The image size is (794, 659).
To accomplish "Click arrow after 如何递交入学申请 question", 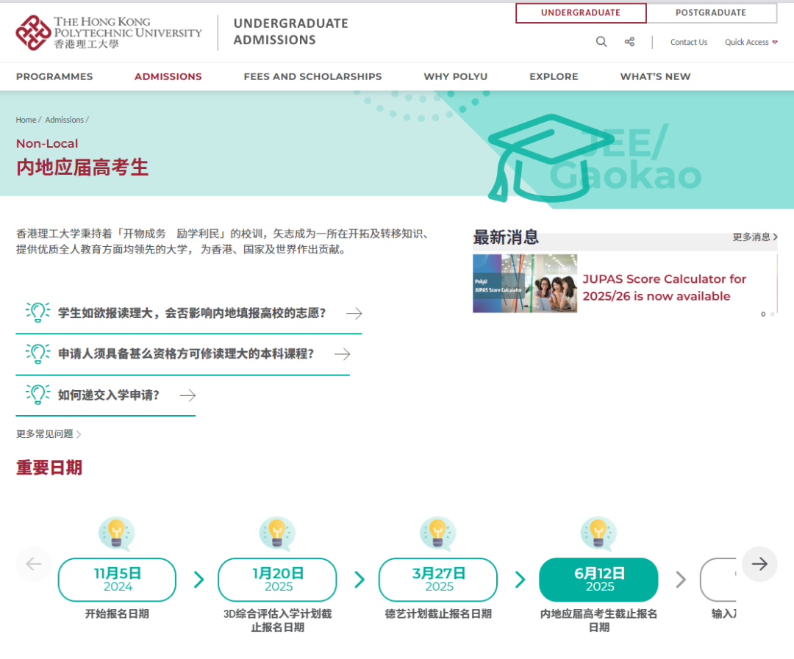I will 188,395.
